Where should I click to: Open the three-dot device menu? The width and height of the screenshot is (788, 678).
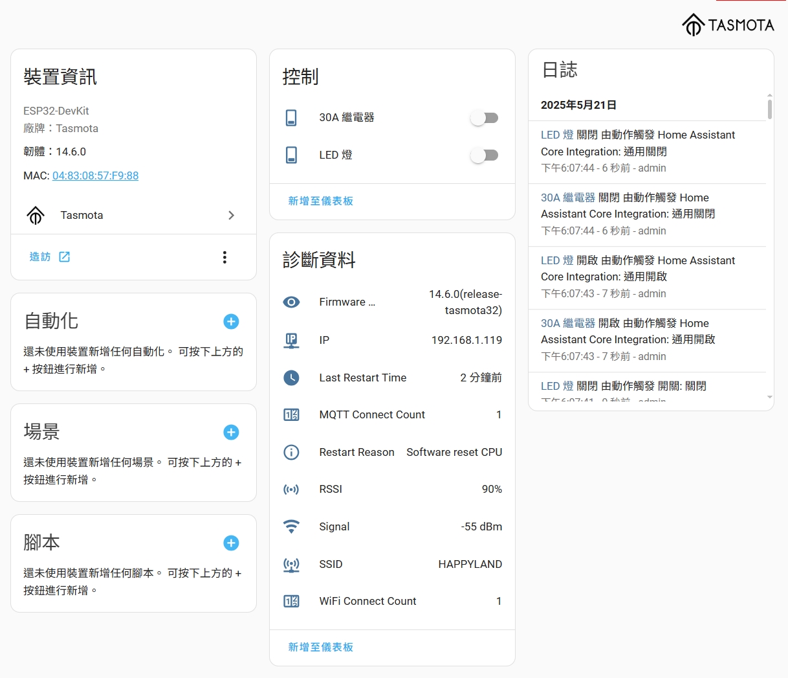224,257
